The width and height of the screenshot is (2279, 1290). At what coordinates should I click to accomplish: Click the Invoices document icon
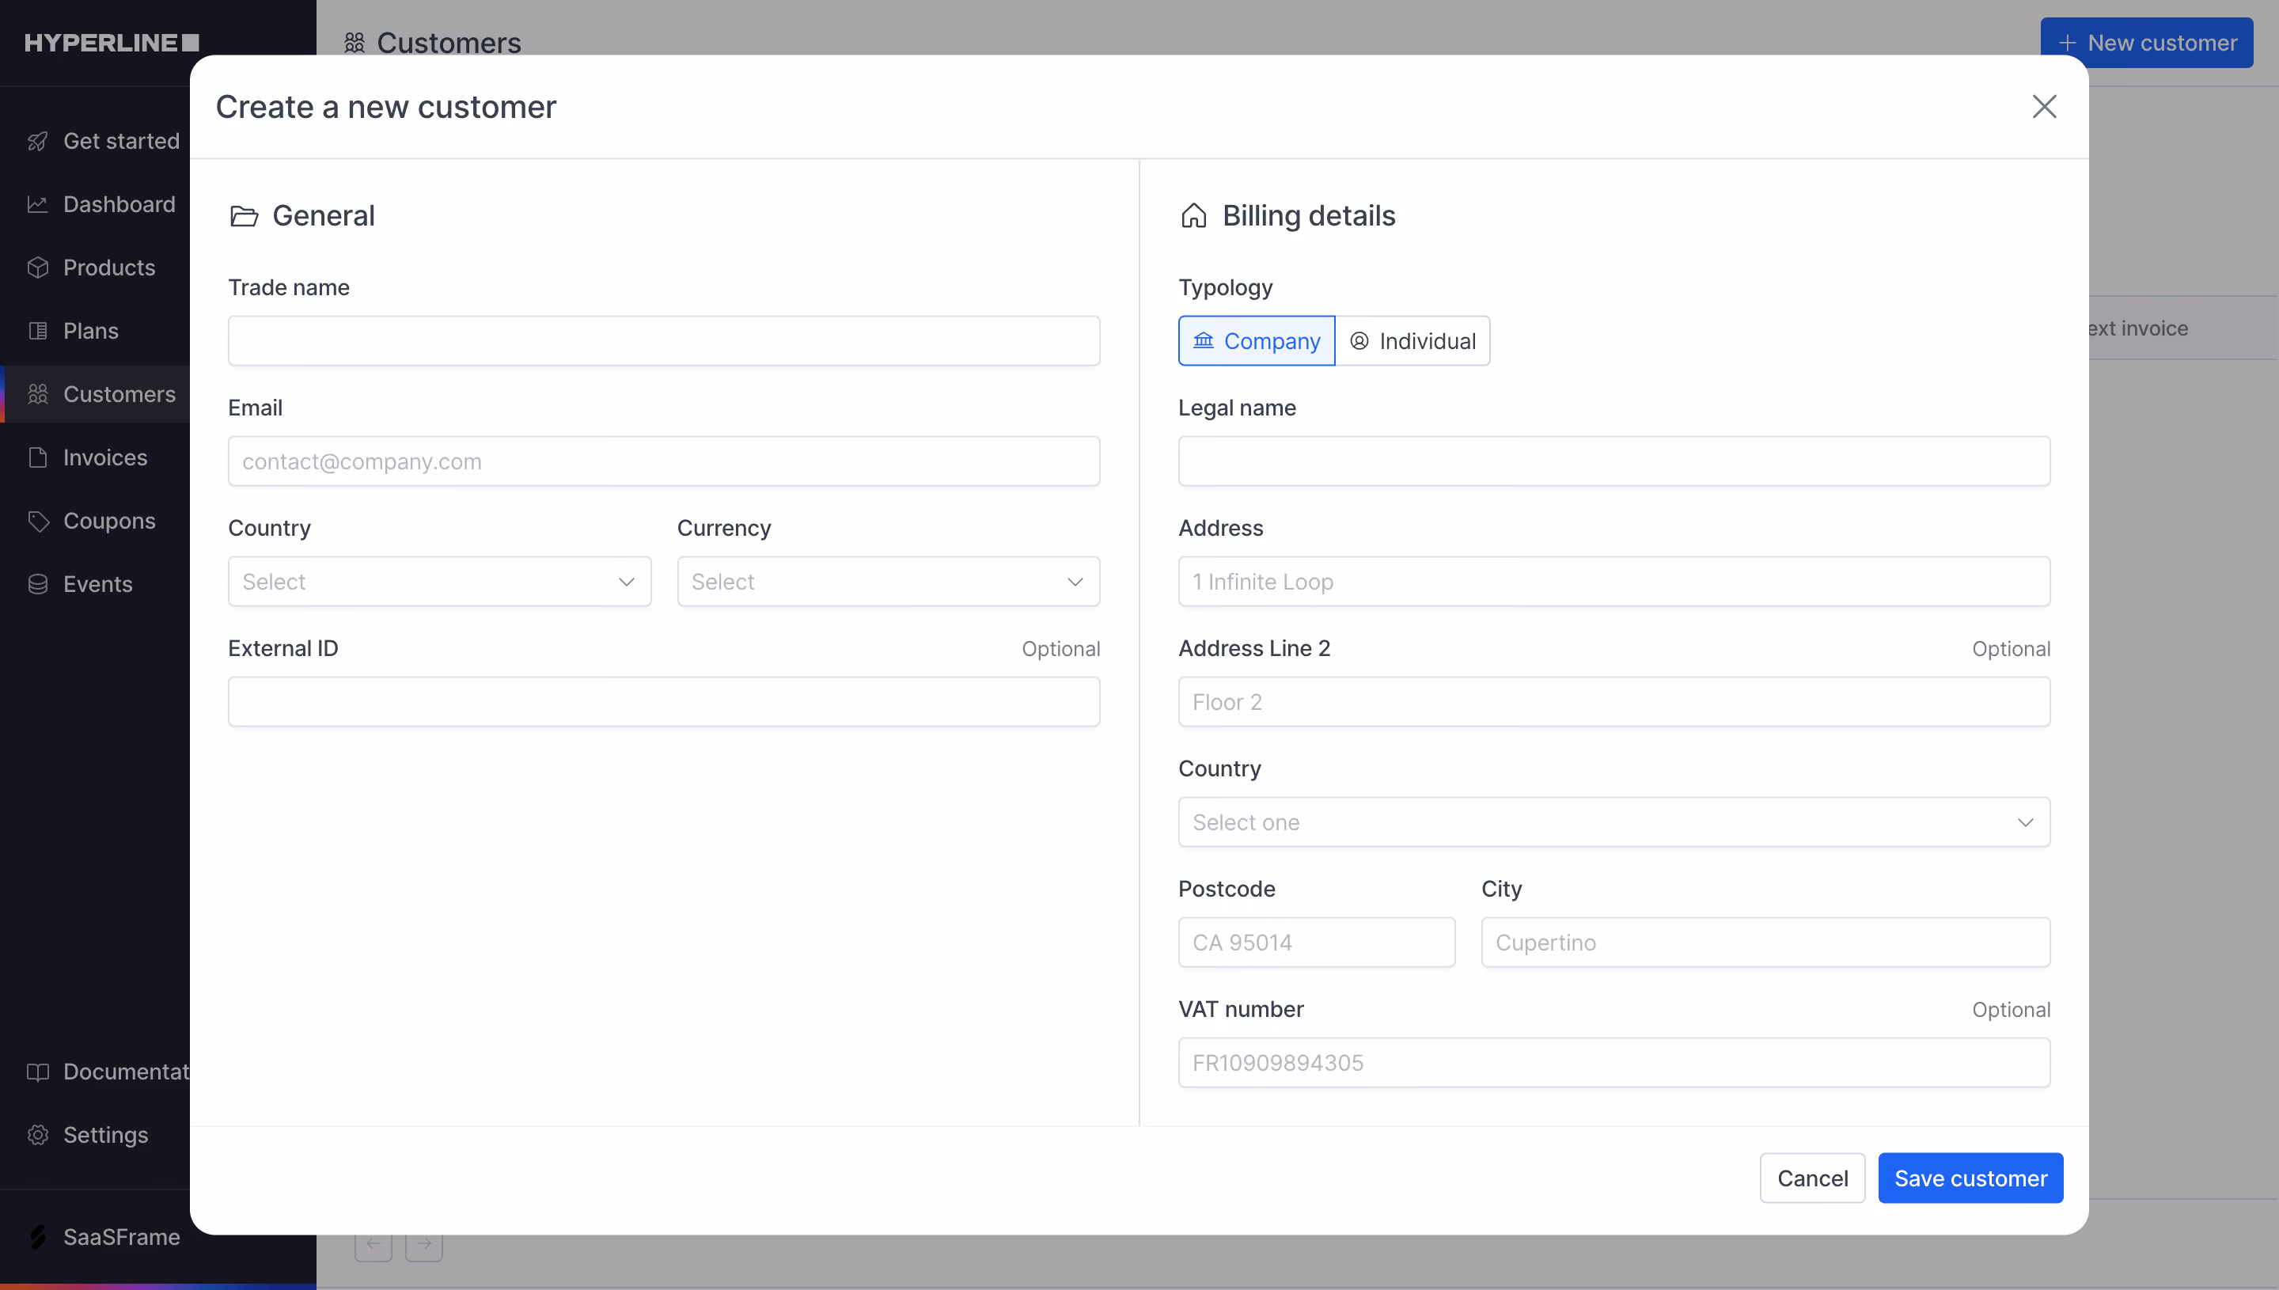[x=37, y=458]
